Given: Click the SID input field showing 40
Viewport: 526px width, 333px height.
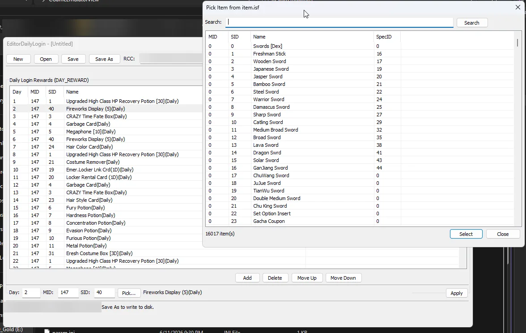Looking at the screenshot, I should [104, 293].
